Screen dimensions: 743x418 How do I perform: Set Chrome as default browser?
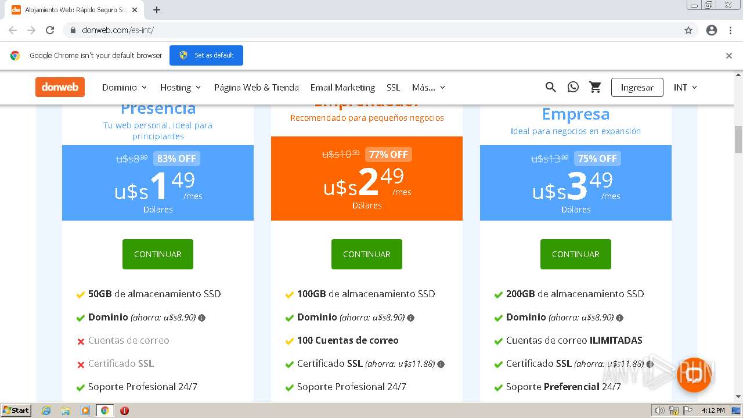(x=206, y=55)
